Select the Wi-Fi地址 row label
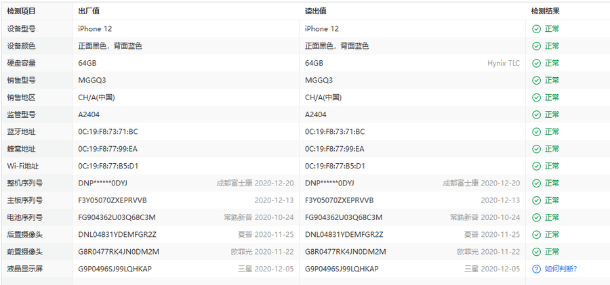This screenshot has width=610, height=285. (23, 166)
